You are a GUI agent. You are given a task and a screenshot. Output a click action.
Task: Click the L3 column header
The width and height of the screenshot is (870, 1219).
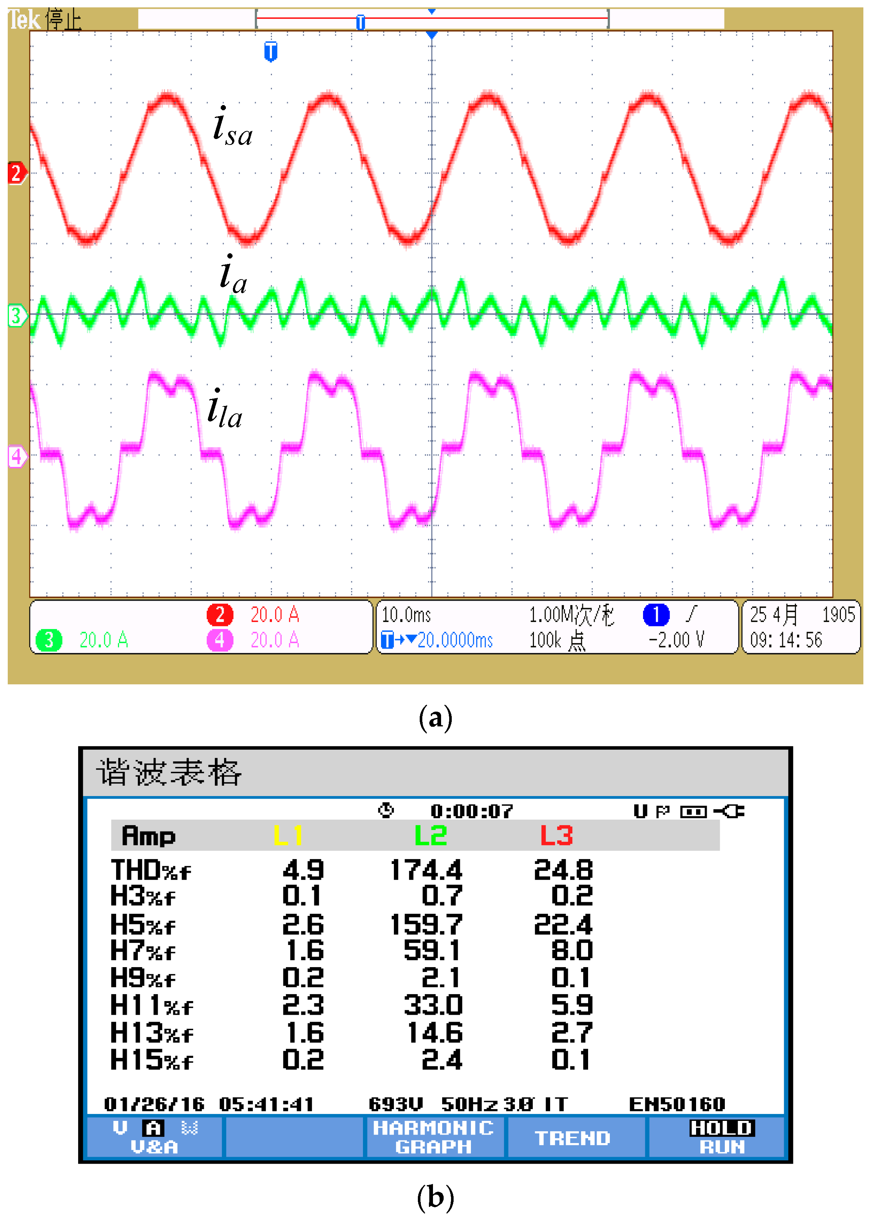coord(556,835)
